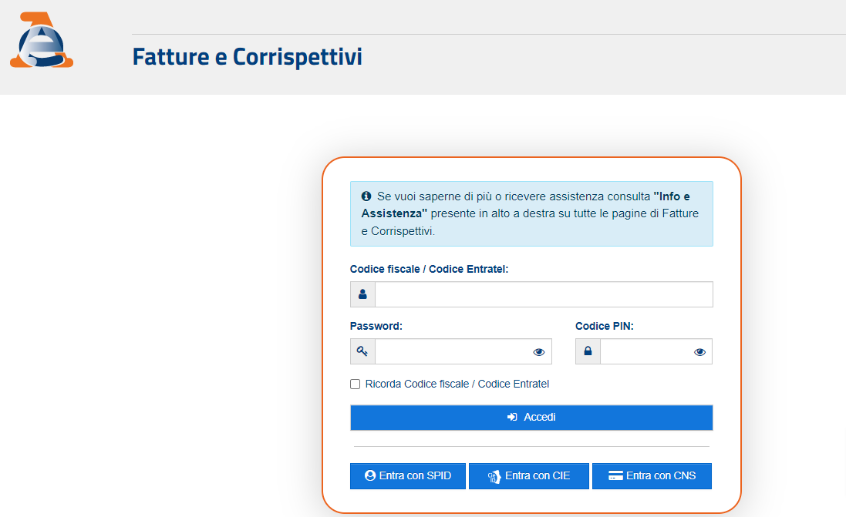Reveal the Codice PIN with its eye icon
846x517 pixels.
(699, 352)
